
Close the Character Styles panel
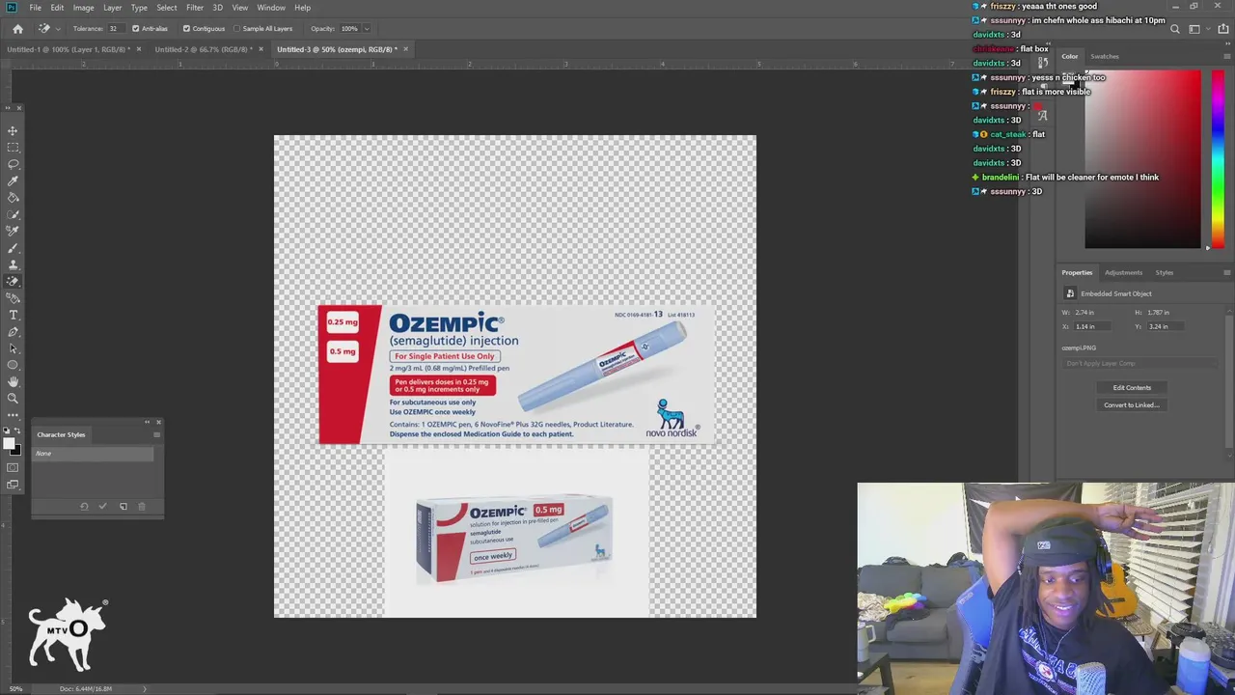[x=158, y=422]
